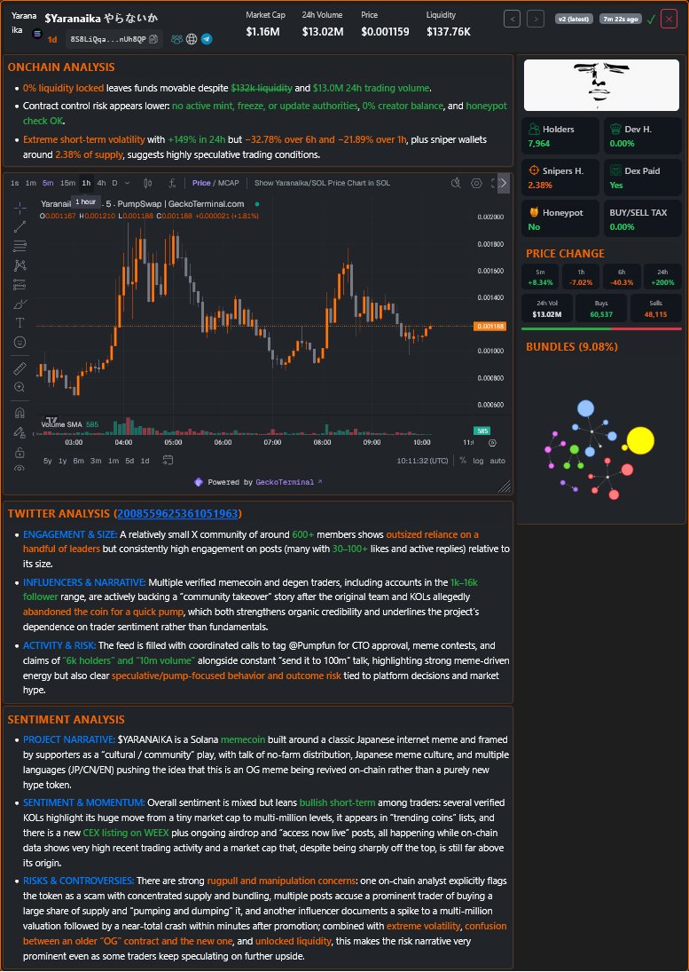Toggle lock all drawings padlock
Image resolution: width=689 pixels, height=972 pixels.
20,453
